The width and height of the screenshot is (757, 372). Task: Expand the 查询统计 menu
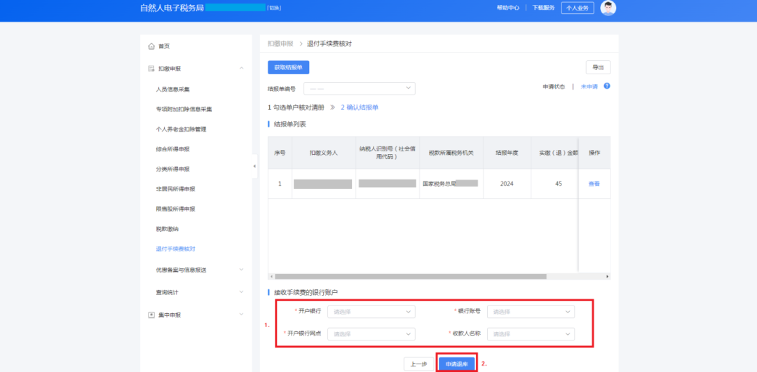(x=241, y=292)
